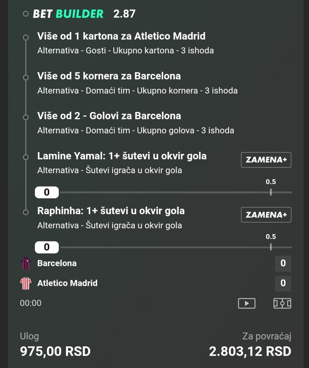Select the Barcelona goals leg marker

point(26,117)
